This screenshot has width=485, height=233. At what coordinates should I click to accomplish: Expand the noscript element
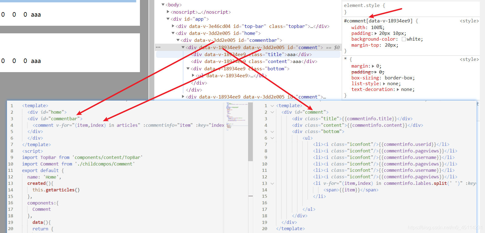click(x=168, y=12)
